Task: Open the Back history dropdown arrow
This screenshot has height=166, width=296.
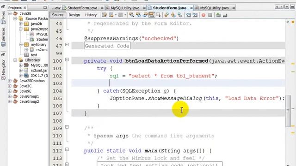Action: [116, 15]
